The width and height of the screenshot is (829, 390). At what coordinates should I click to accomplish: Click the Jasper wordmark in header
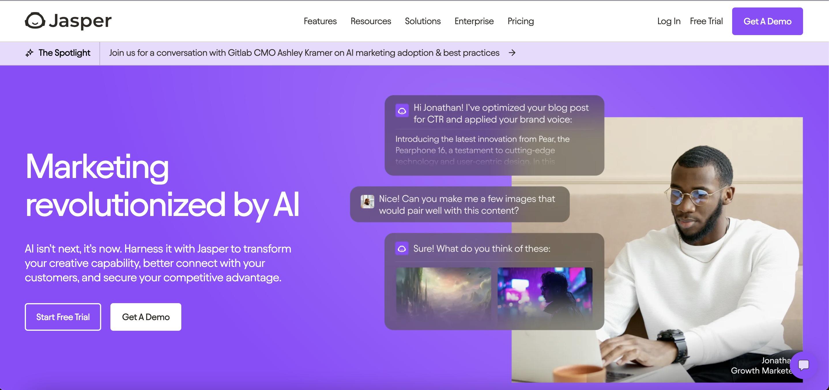[x=80, y=21]
